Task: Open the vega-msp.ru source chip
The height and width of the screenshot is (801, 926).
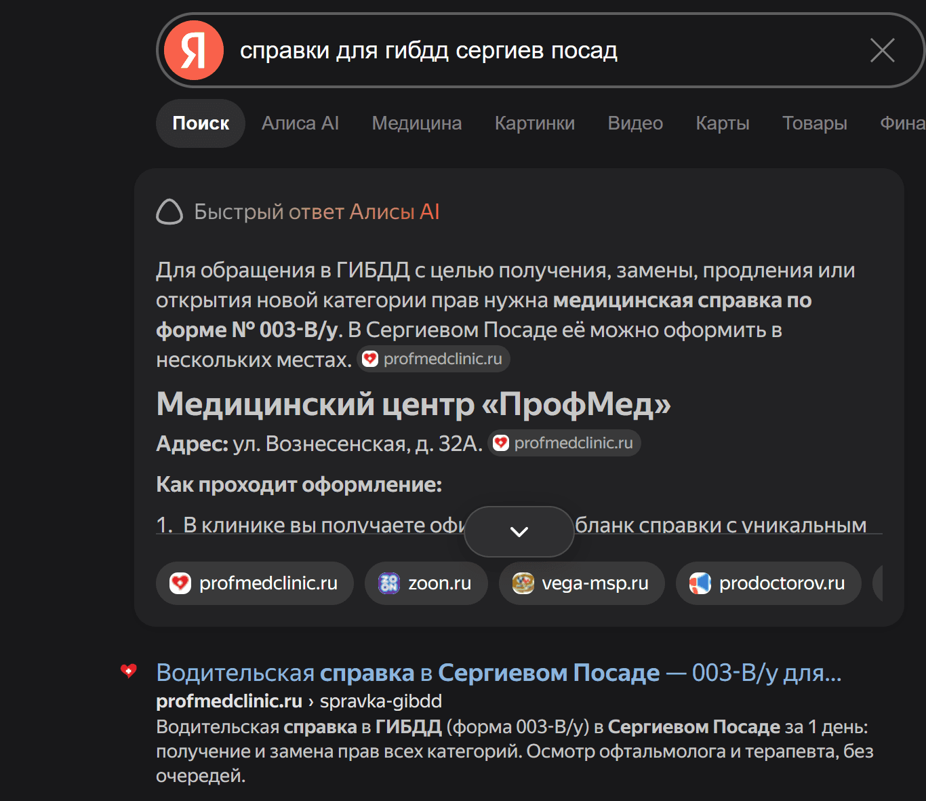Action: tap(582, 583)
